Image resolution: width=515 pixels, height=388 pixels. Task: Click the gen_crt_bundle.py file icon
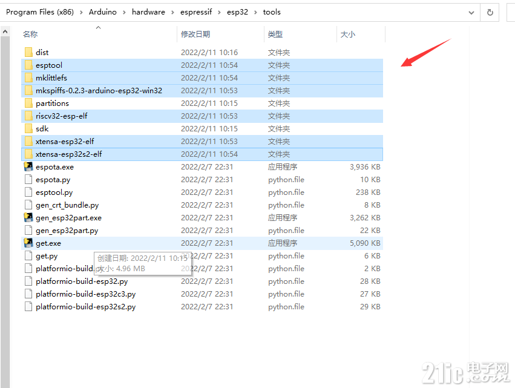[28, 205]
